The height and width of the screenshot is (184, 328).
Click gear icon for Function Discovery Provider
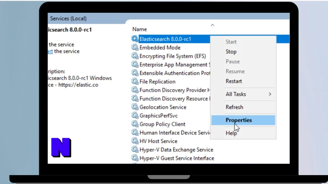point(135,90)
